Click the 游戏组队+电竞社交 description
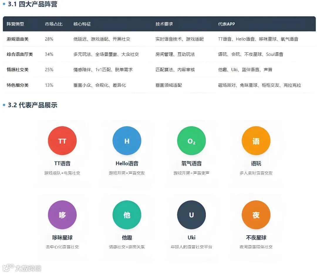Viewport: 317px width, 274px height. click(x=62, y=173)
